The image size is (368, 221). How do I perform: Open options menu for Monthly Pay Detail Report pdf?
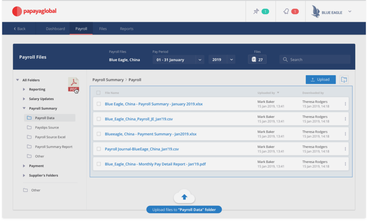(x=345, y=164)
